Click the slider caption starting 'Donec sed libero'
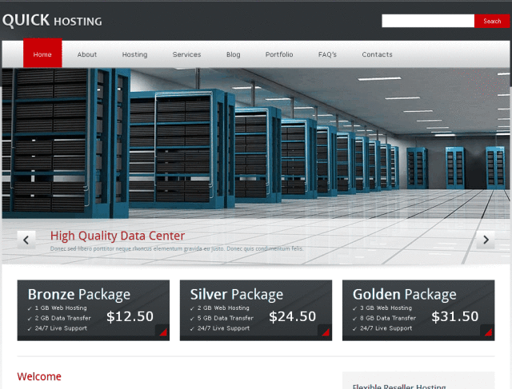The image size is (512, 389). tap(177, 248)
